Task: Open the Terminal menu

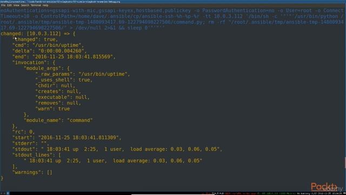Action: (x=36, y=5)
